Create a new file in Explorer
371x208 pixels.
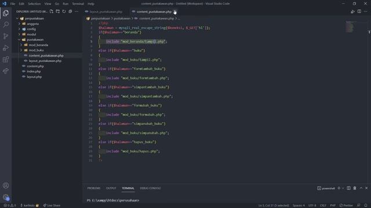click(x=52, y=12)
